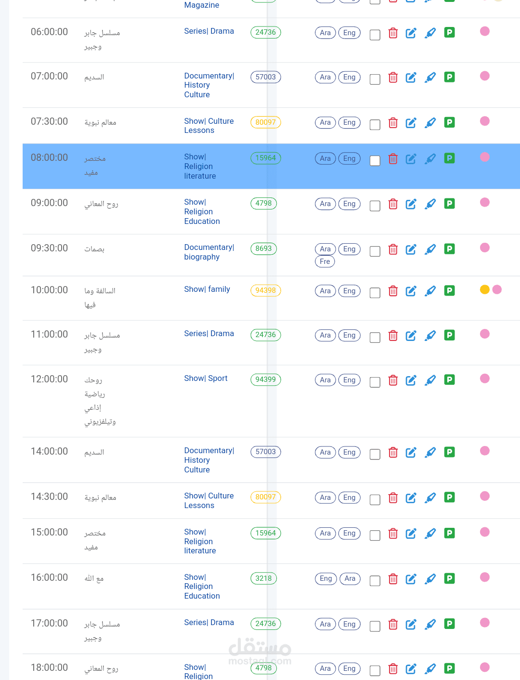Viewport: 520px width, 680px height.
Task: Click green P icon for 16:00:00 row
Action: pos(449,578)
